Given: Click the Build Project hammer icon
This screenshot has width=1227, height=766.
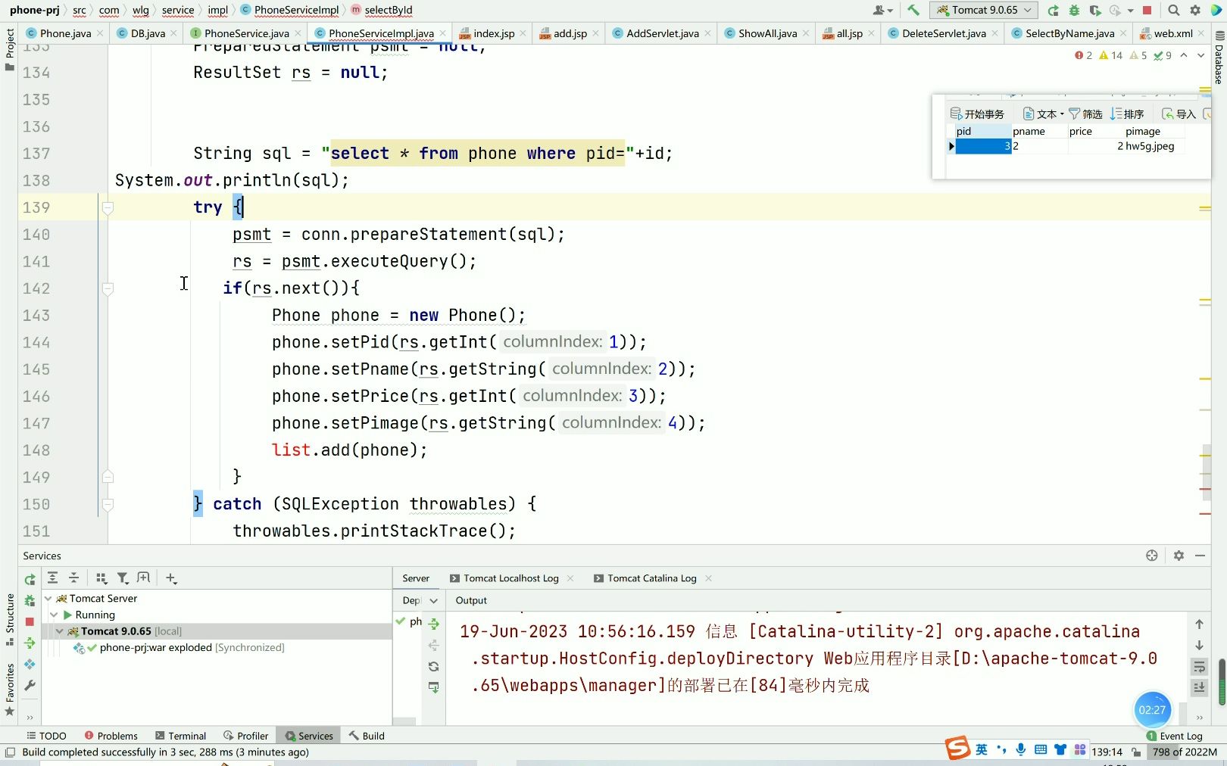Looking at the screenshot, I should coord(913,10).
